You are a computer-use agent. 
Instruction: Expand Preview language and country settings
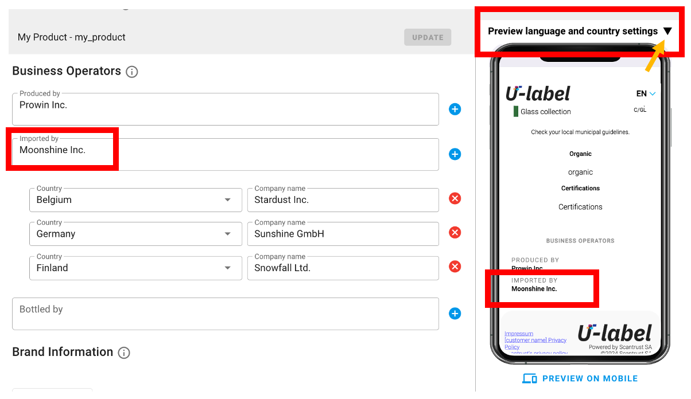click(667, 31)
